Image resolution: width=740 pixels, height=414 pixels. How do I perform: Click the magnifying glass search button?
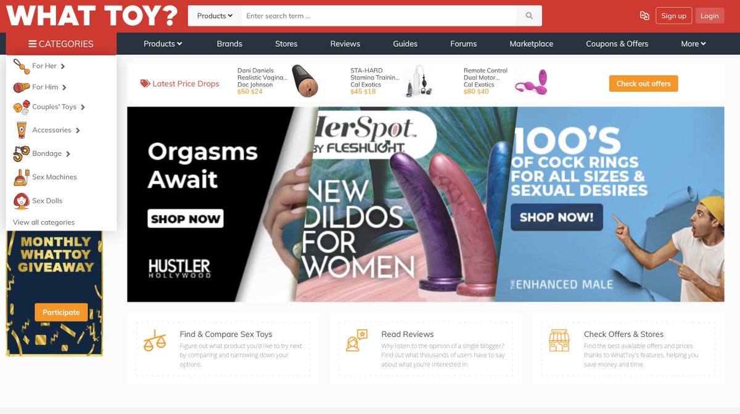tap(529, 16)
